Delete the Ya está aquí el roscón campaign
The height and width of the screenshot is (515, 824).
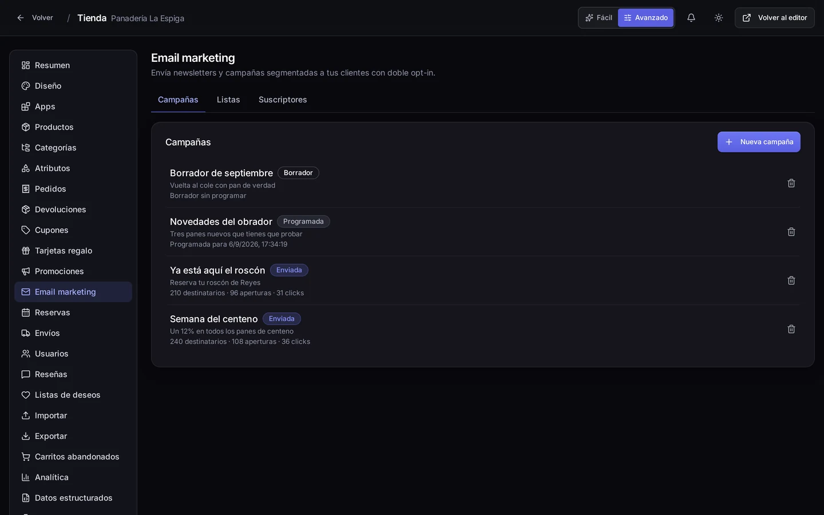[791, 280]
